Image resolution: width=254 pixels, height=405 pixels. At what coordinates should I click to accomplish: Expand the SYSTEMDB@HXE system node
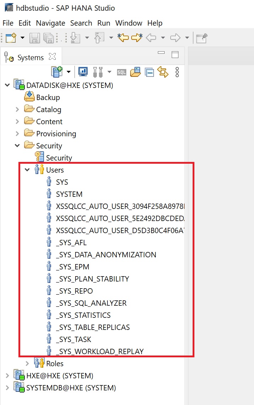(7, 388)
